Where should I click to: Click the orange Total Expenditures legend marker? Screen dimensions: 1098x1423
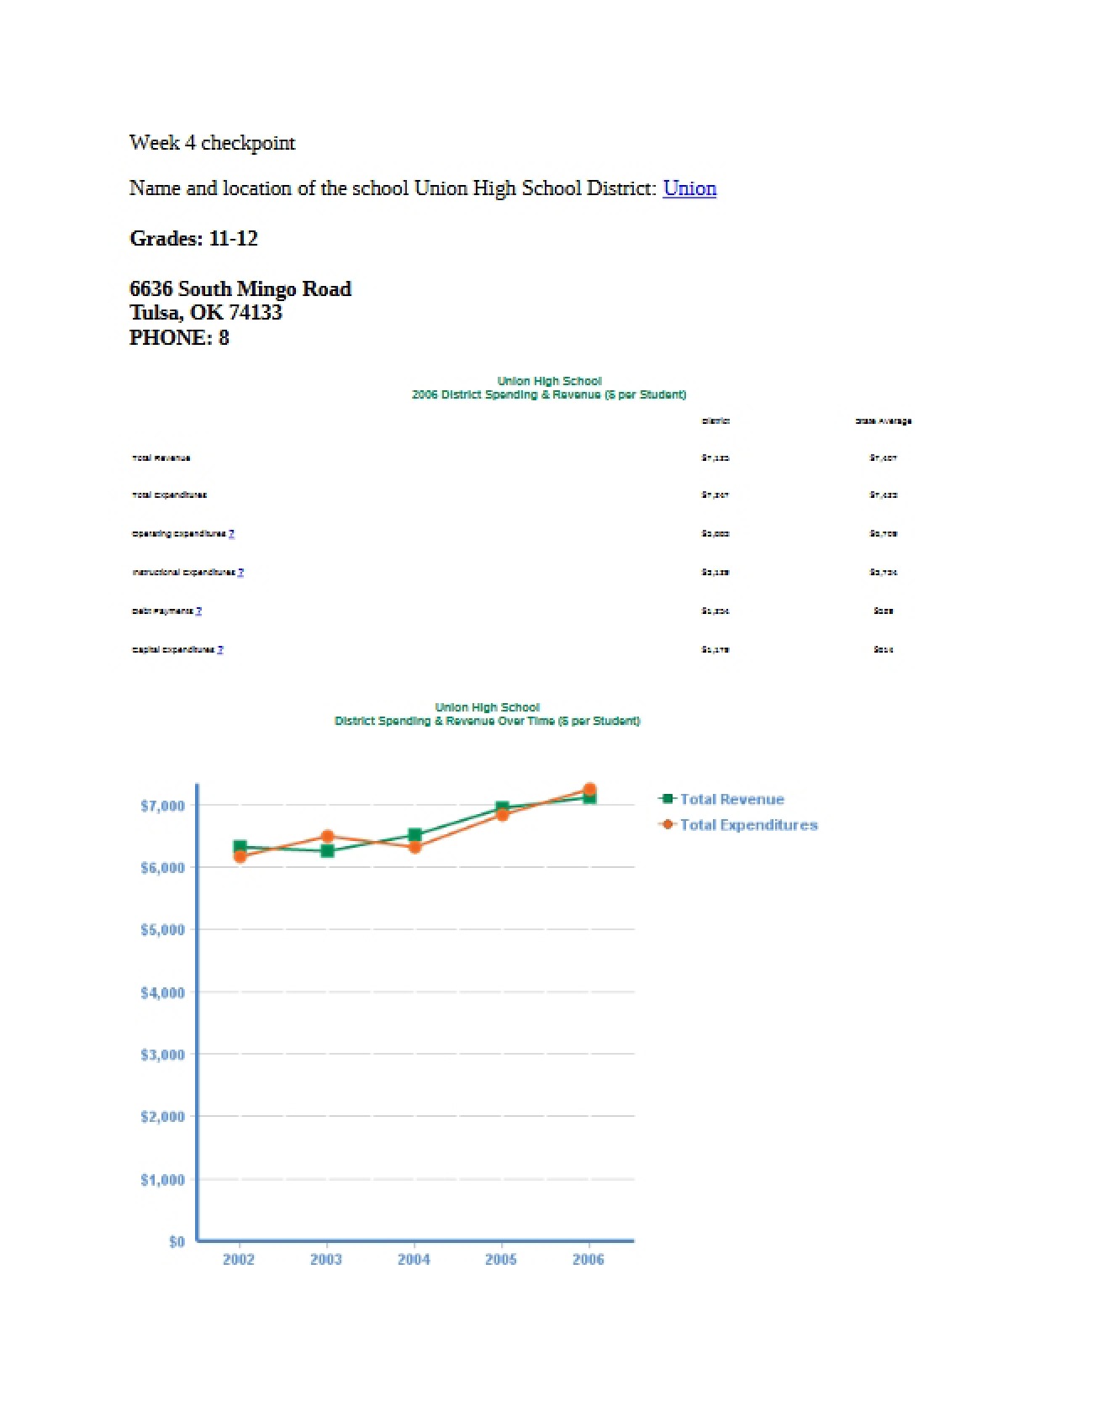point(668,824)
